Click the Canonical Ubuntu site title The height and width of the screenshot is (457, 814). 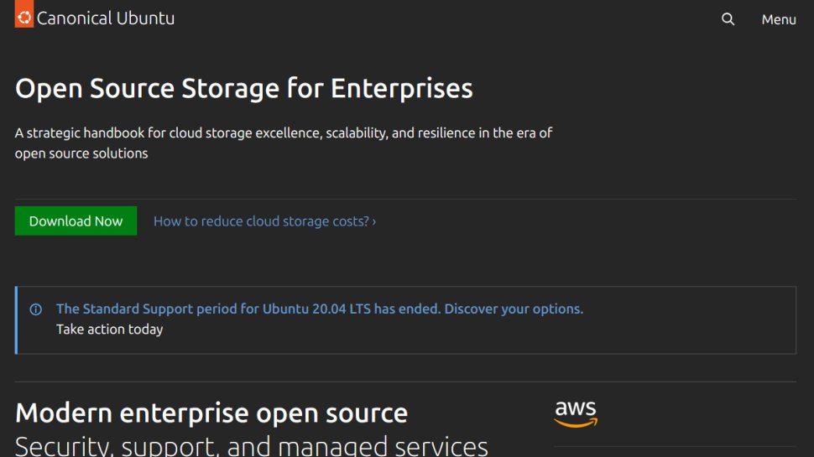tap(105, 18)
